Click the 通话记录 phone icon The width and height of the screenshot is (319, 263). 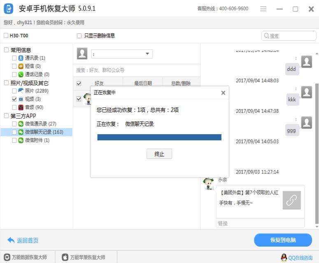coord(21,74)
